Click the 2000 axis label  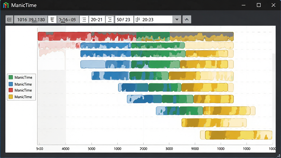(x=143, y=149)
